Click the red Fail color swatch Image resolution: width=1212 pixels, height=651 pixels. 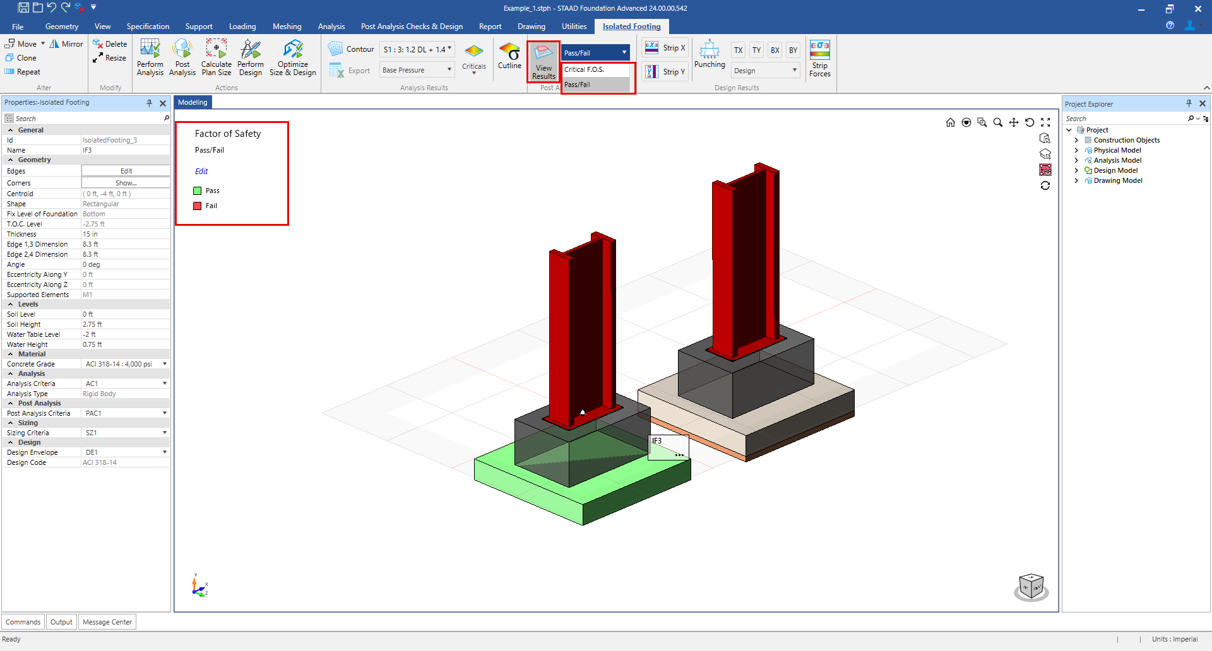[x=197, y=206]
